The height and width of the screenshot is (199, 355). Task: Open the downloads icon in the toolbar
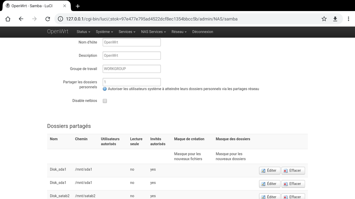pyautogui.click(x=335, y=19)
